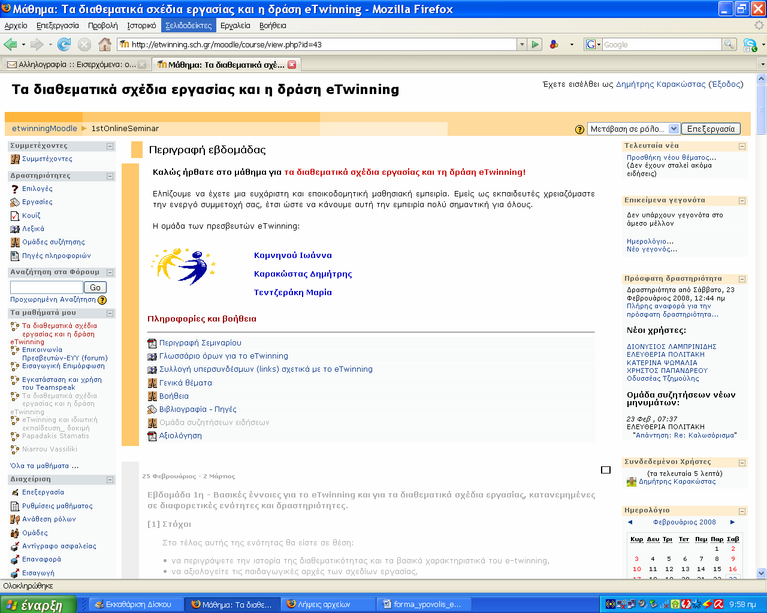Click the Επεξεργασία button at top right
The image size is (767, 613).
pyautogui.click(x=711, y=129)
